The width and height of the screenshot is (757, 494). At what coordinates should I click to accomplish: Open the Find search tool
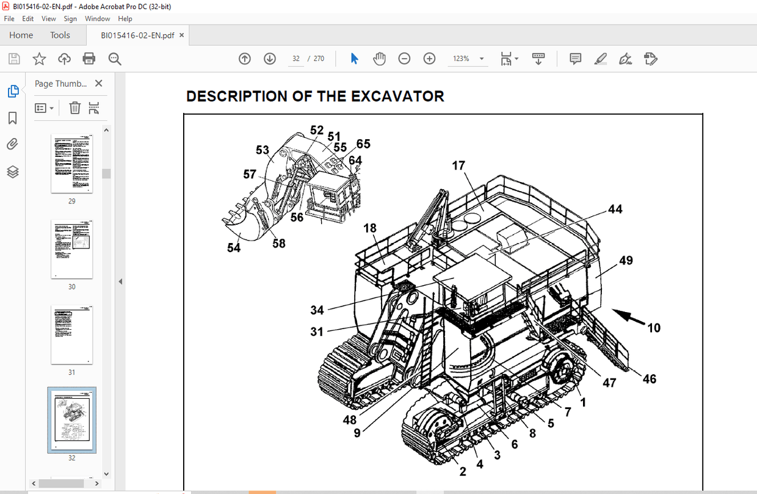pyautogui.click(x=114, y=59)
